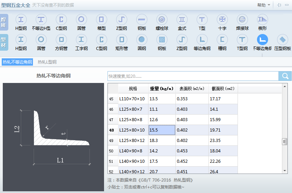Screen dimensions: 292x193
Task: Select row header number 46
Action: click(x=113, y=109)
